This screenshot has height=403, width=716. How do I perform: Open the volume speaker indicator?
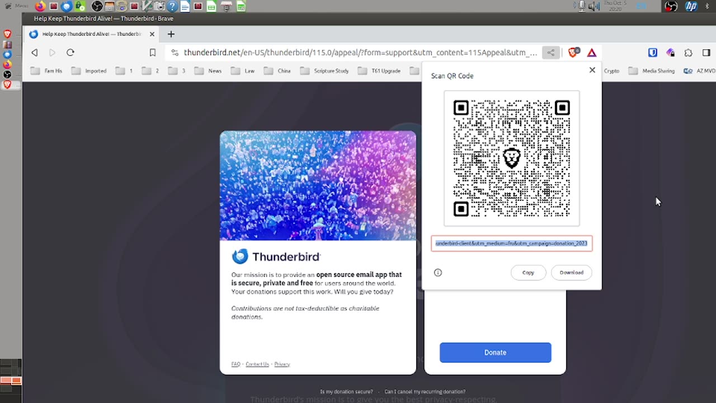point(594,6)
